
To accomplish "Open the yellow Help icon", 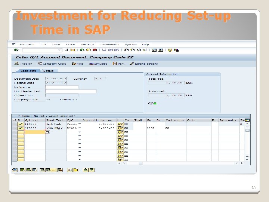I will click(170, 50).
